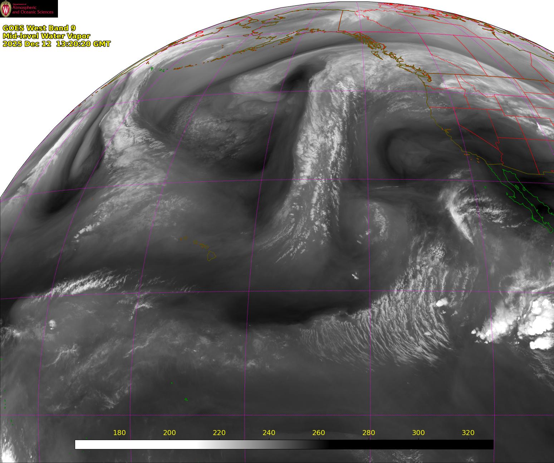Click the "2025 Dec 12 13:20:20 GMT" timestamp
This screenshot has height=463, width=554.
57,44
